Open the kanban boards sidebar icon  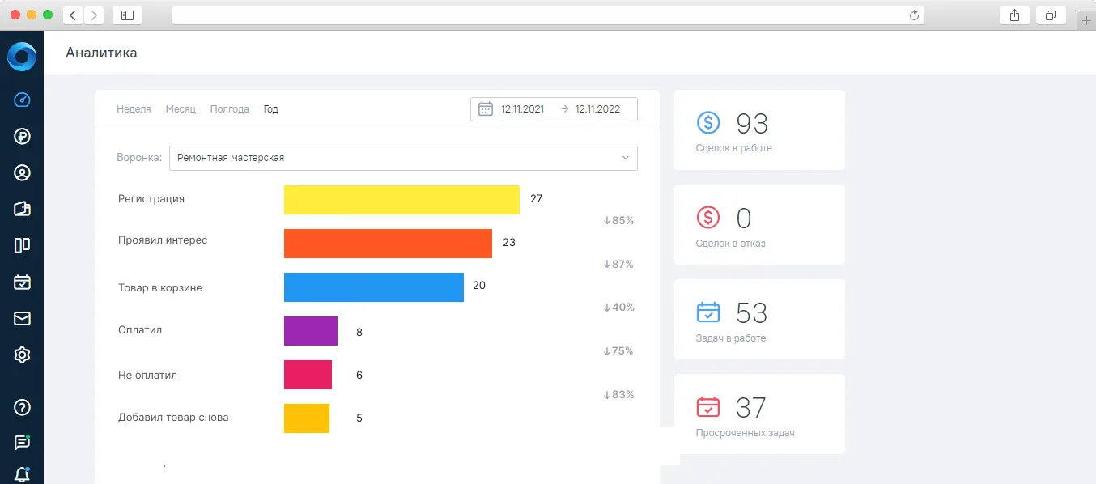[x=22, y=245]
